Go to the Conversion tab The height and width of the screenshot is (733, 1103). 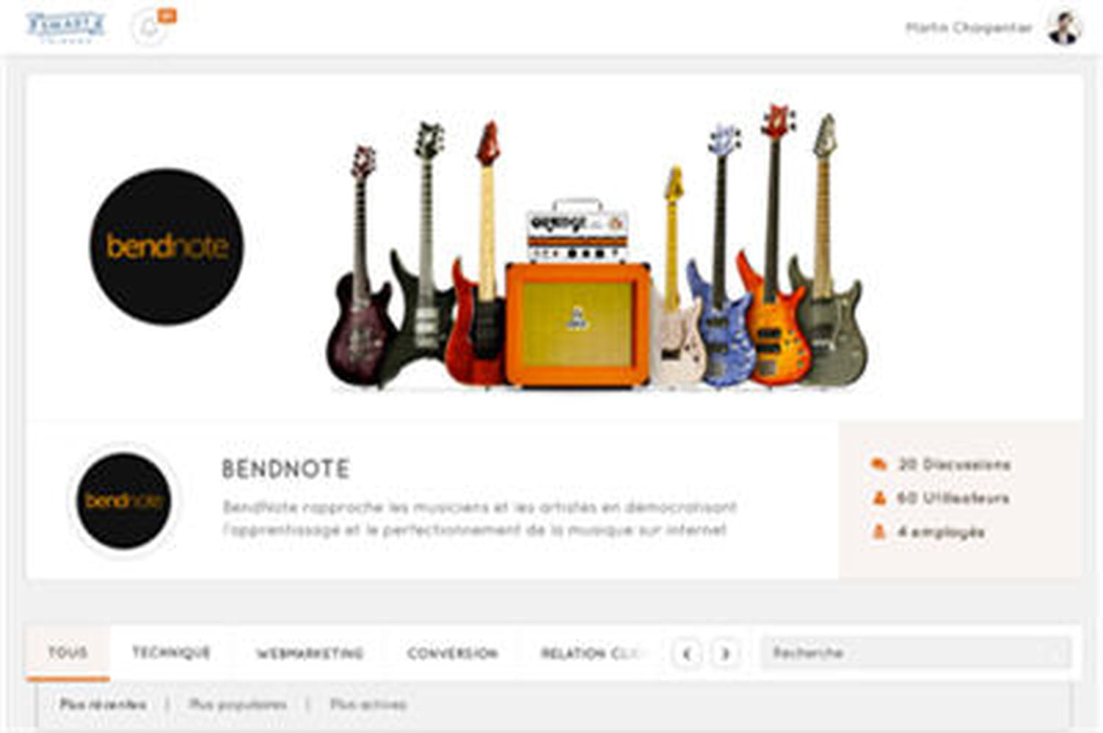[452, 653]
